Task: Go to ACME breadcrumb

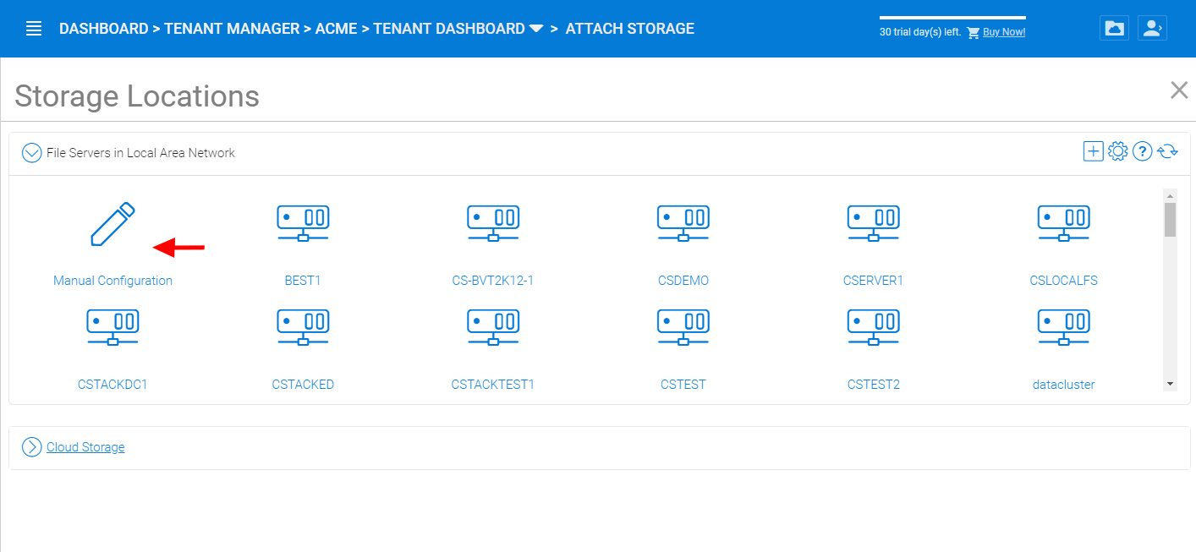Action: coord(337,29)
